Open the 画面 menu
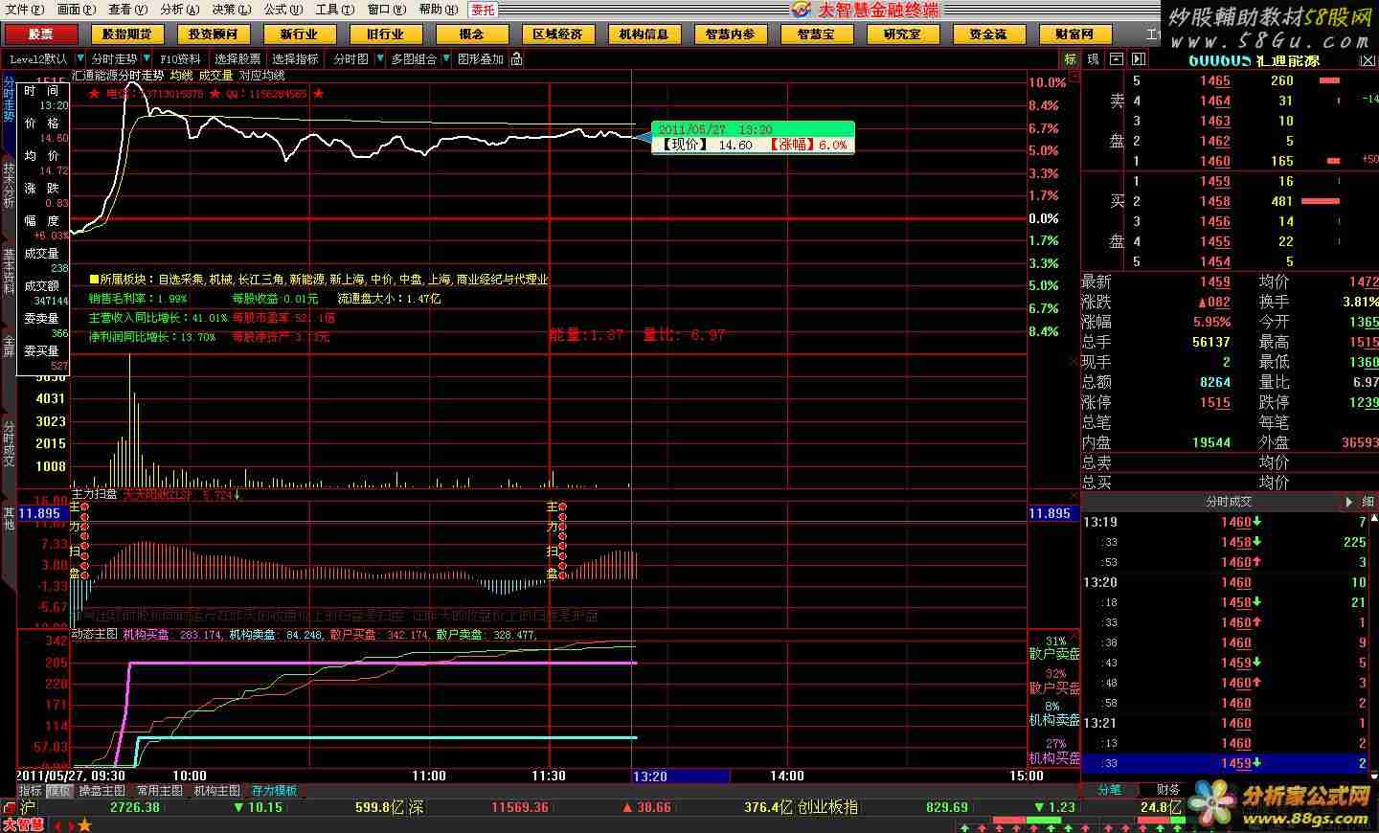Image resolution: width=1379 pixels, height=833 pixels. tap(76, 10)
